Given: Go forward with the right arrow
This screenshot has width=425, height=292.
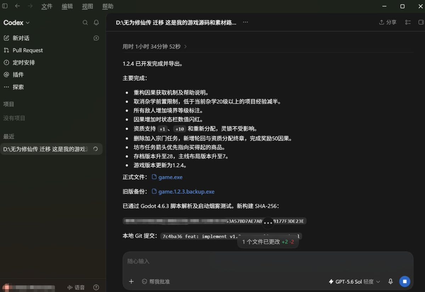Looking at the screenshot, I should pyautogui.click(x=30, y=6).
